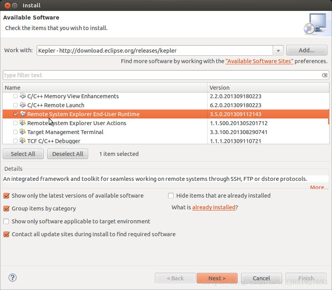
Task: Disable Group items by category
Action: 6,209
